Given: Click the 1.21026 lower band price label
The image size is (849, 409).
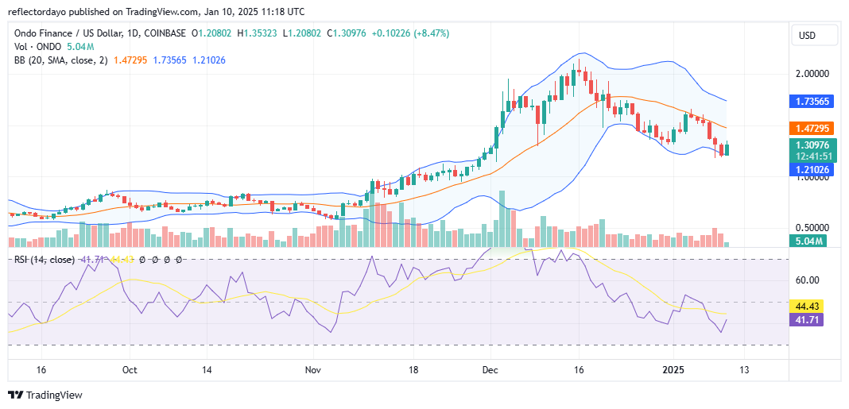Looking at the screenshot, I should (x=812, y=171).
